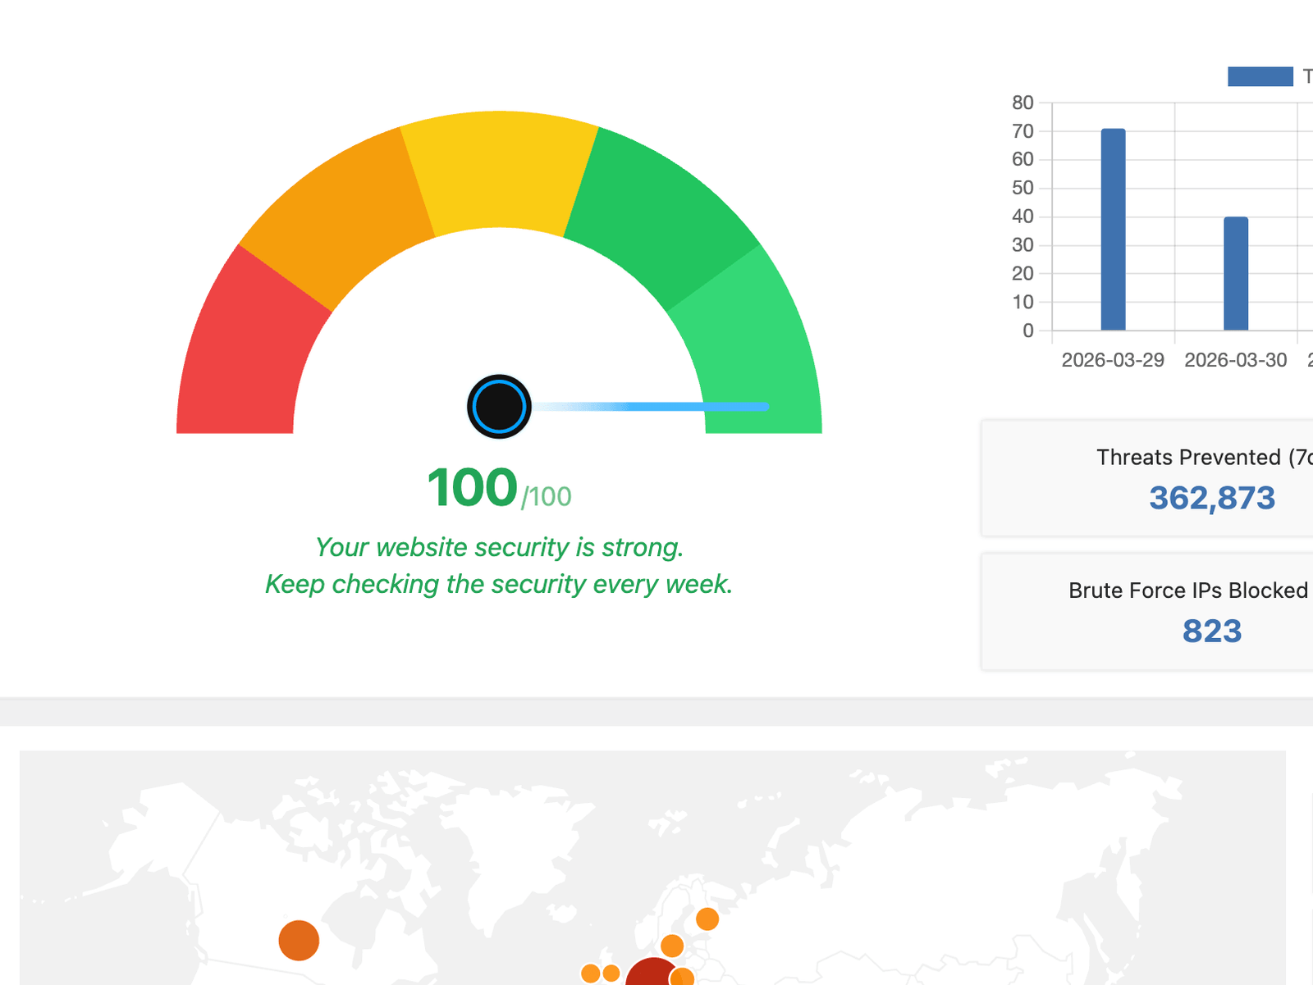Screen dimensions: 1313x985
Task: Click the 2026-03-29 bar in the chart
Action: 1114,230
